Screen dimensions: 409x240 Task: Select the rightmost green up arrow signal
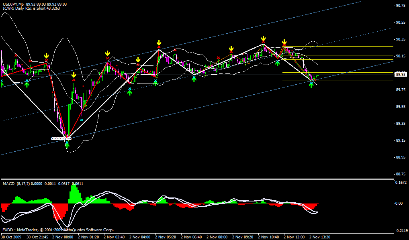pyautogui.click(x=312, y=85)
